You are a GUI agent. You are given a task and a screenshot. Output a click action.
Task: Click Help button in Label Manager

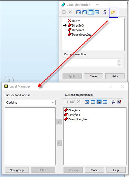coord(116,170)
